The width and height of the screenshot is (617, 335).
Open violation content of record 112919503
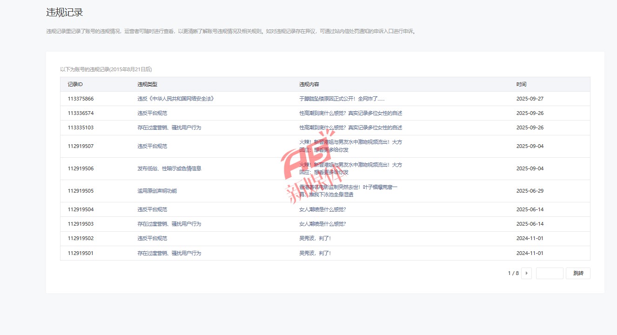322,224
